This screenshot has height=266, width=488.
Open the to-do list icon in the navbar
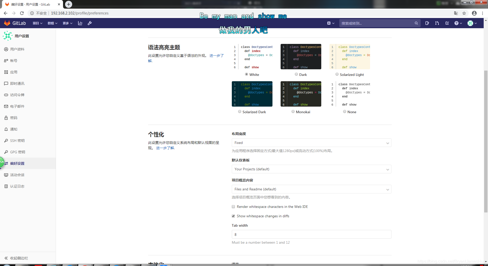[x=447, y=23]
